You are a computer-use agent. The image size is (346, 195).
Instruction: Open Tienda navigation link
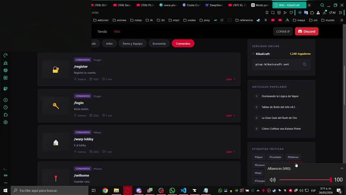coord(102,31)
